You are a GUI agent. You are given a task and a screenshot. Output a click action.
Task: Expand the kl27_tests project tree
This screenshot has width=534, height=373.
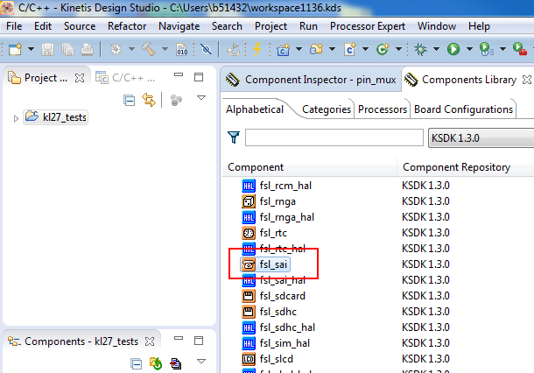tap(16, 118)
